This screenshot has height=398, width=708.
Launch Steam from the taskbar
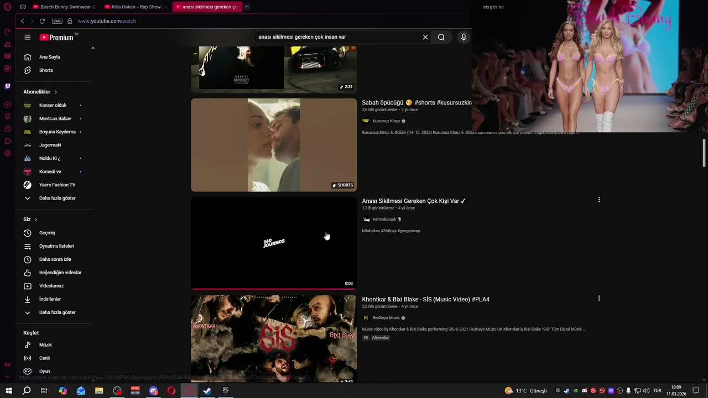click(x=207, y=391)
